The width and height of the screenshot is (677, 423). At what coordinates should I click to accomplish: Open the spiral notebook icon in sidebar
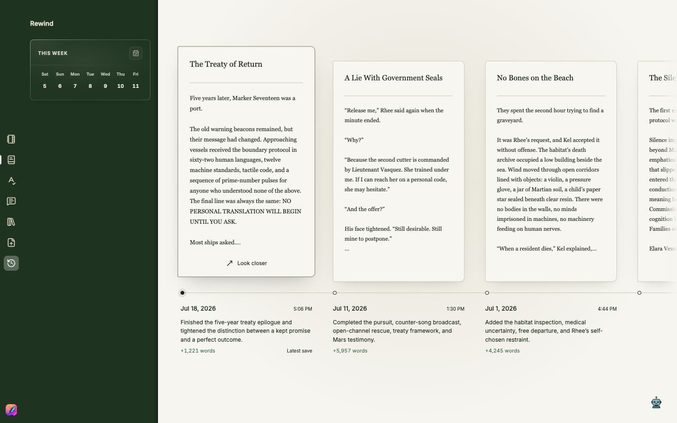point(11,139)
